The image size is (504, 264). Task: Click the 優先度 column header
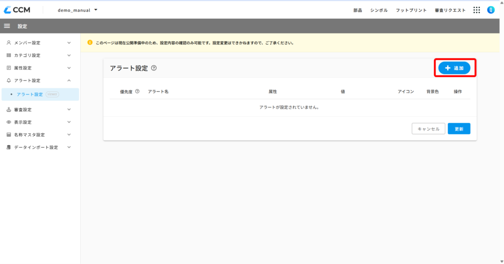point(126,92)
